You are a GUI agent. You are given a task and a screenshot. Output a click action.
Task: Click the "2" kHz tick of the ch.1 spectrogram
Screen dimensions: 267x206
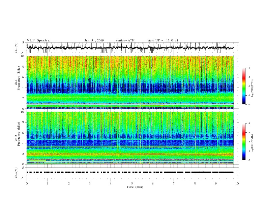[x=23, y=98]
